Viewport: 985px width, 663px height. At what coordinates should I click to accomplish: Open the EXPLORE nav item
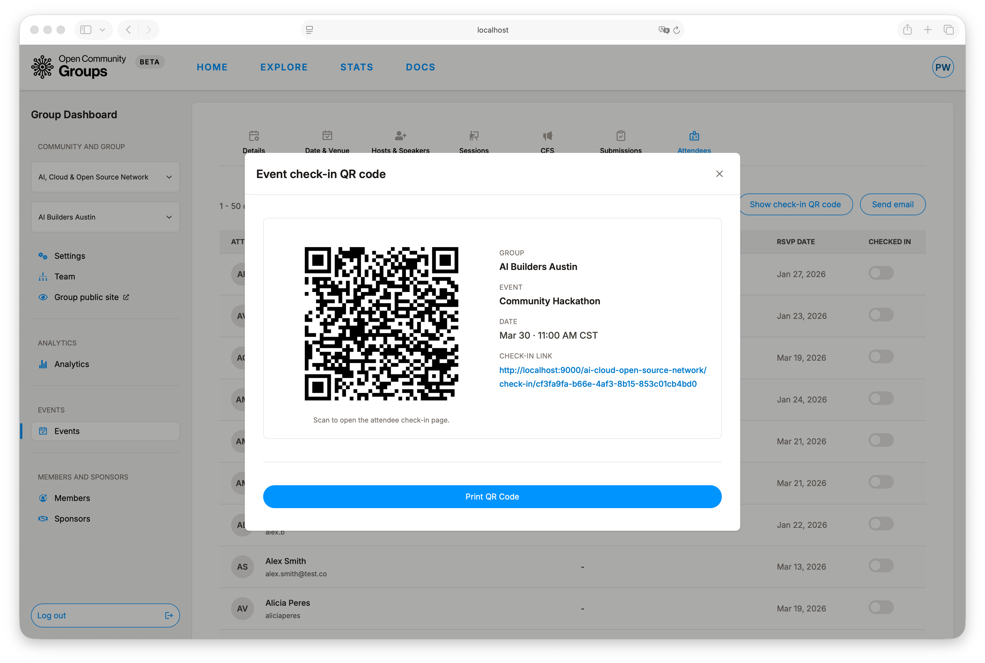pyautogui.click(x=284, y=67)
